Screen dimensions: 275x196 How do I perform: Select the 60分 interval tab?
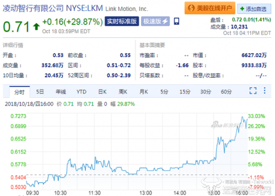(226, 92)
